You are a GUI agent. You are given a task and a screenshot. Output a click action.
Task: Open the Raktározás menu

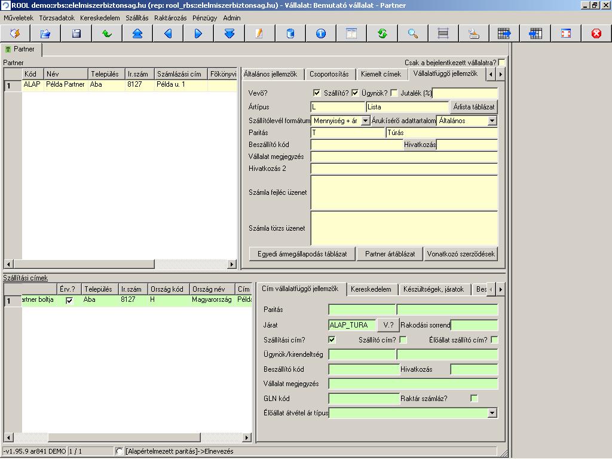tap(170, 18)
